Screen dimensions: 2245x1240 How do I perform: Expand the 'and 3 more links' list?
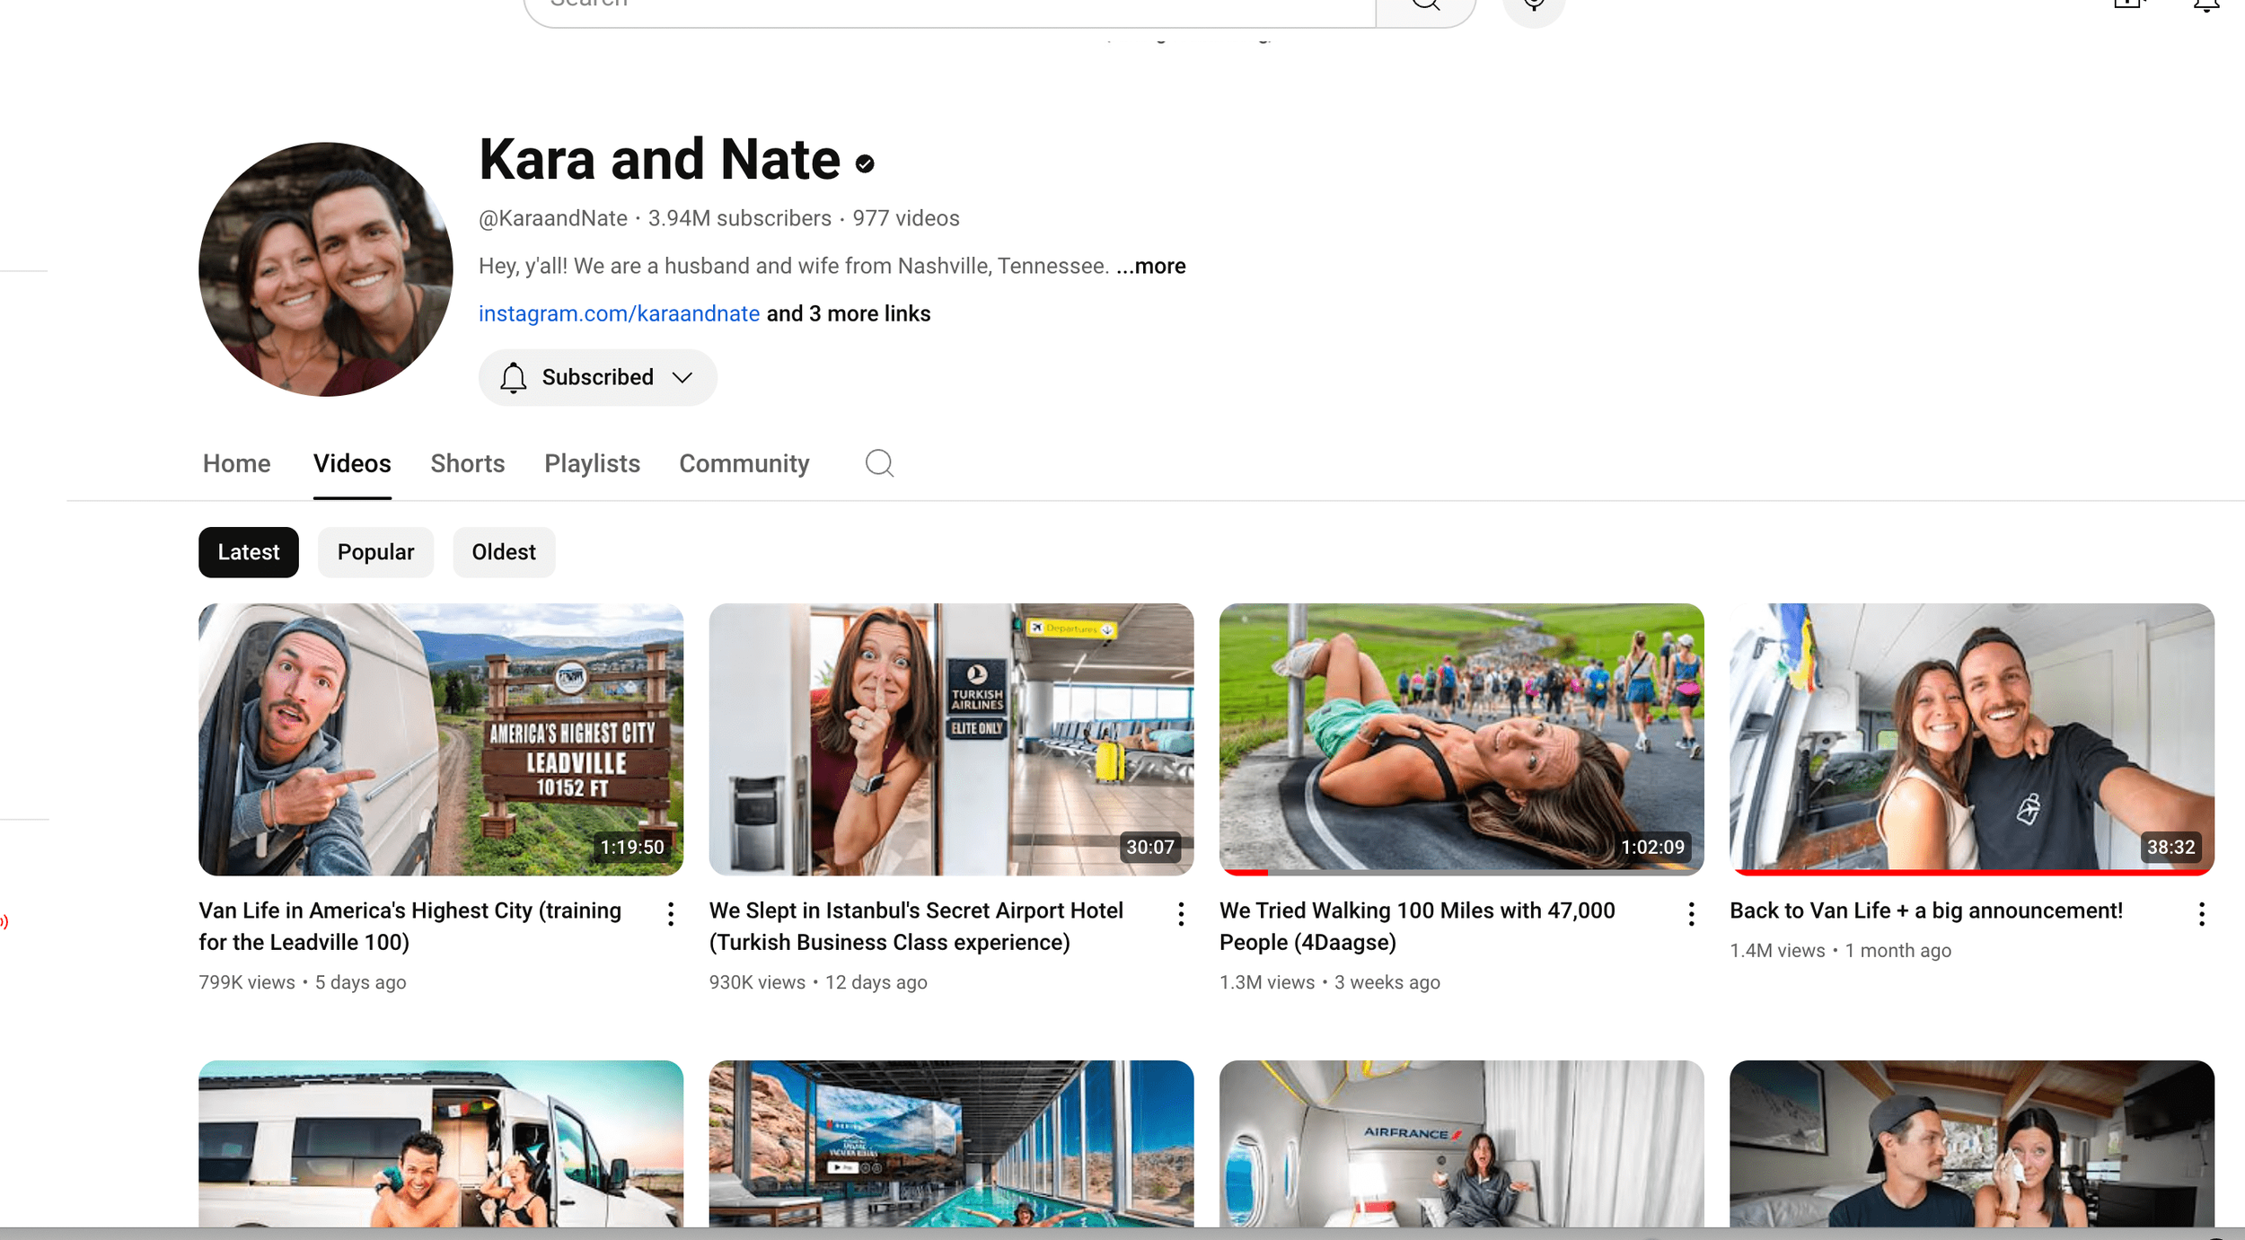coord(848,314)
